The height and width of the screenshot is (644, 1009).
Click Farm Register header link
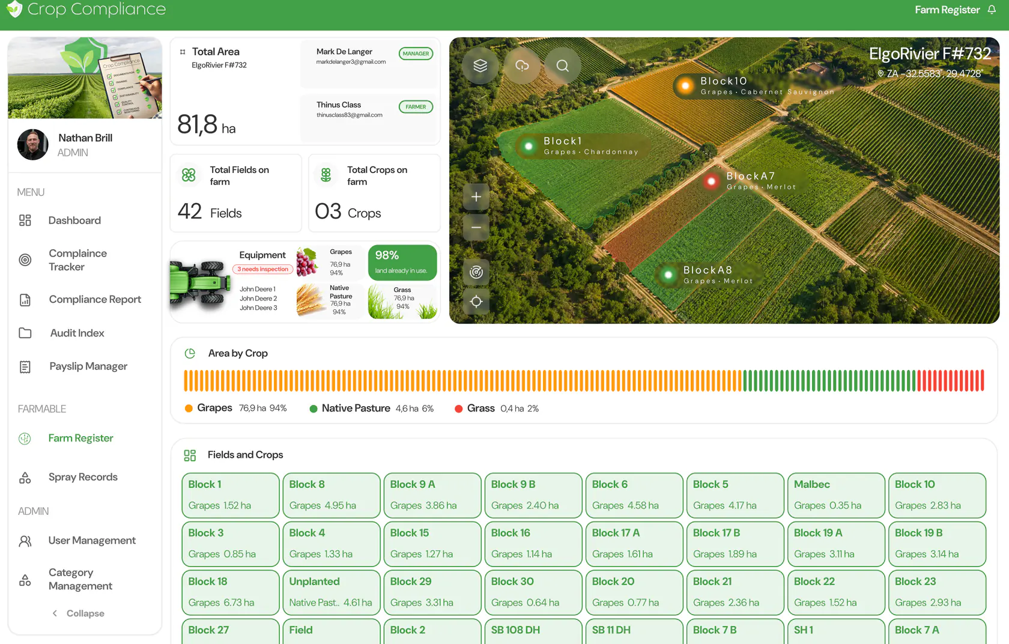(x=947, y=10)
